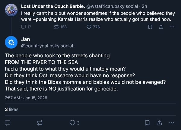Share the parent post by wstafrican

(161, 27)
